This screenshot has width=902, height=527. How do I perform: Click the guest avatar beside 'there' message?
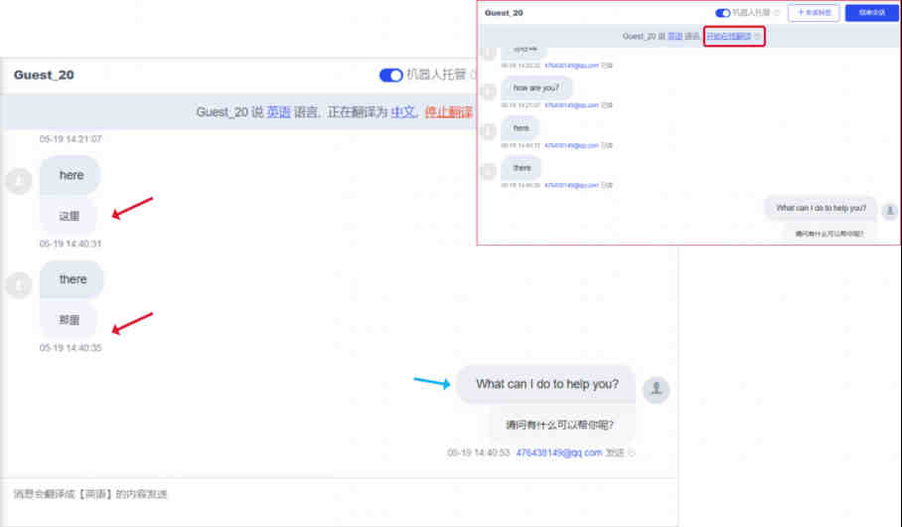[x=18, y=285]
